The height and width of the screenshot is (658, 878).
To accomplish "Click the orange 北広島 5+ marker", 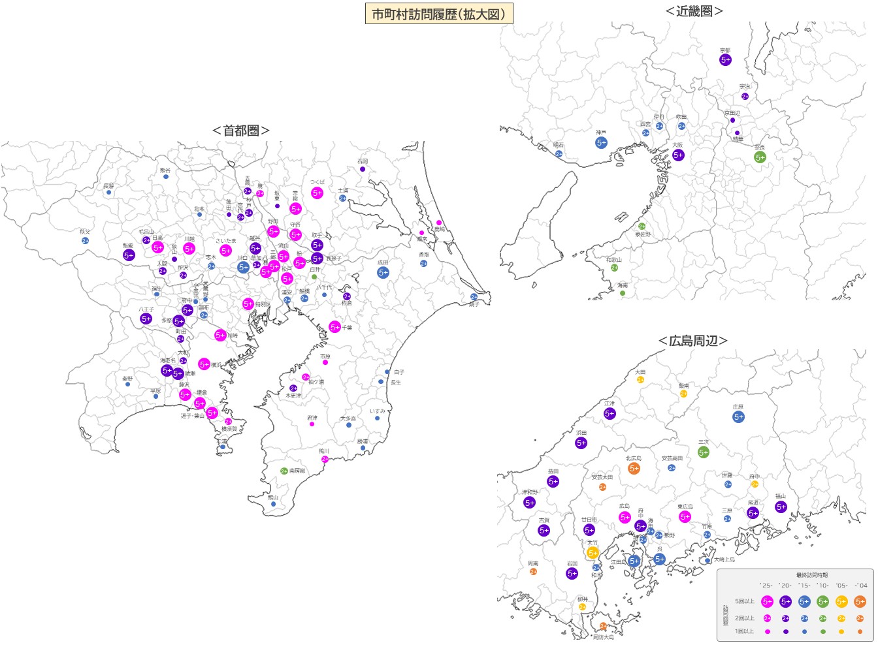I will (x=634, y=469).
